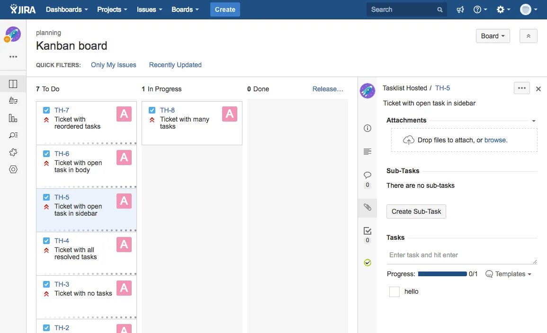Open the issue actions ellipsis button
Viewport: 547px width, 333px height.
tap(521, 88)
